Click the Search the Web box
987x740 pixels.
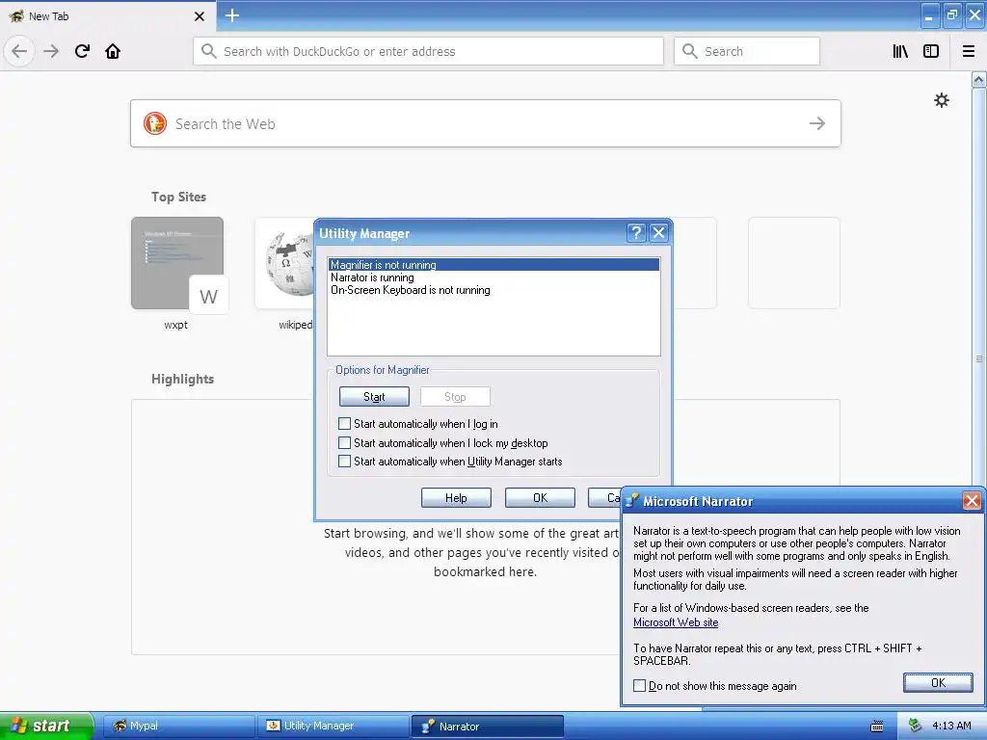pyautogui.click(x=486, y=123)
